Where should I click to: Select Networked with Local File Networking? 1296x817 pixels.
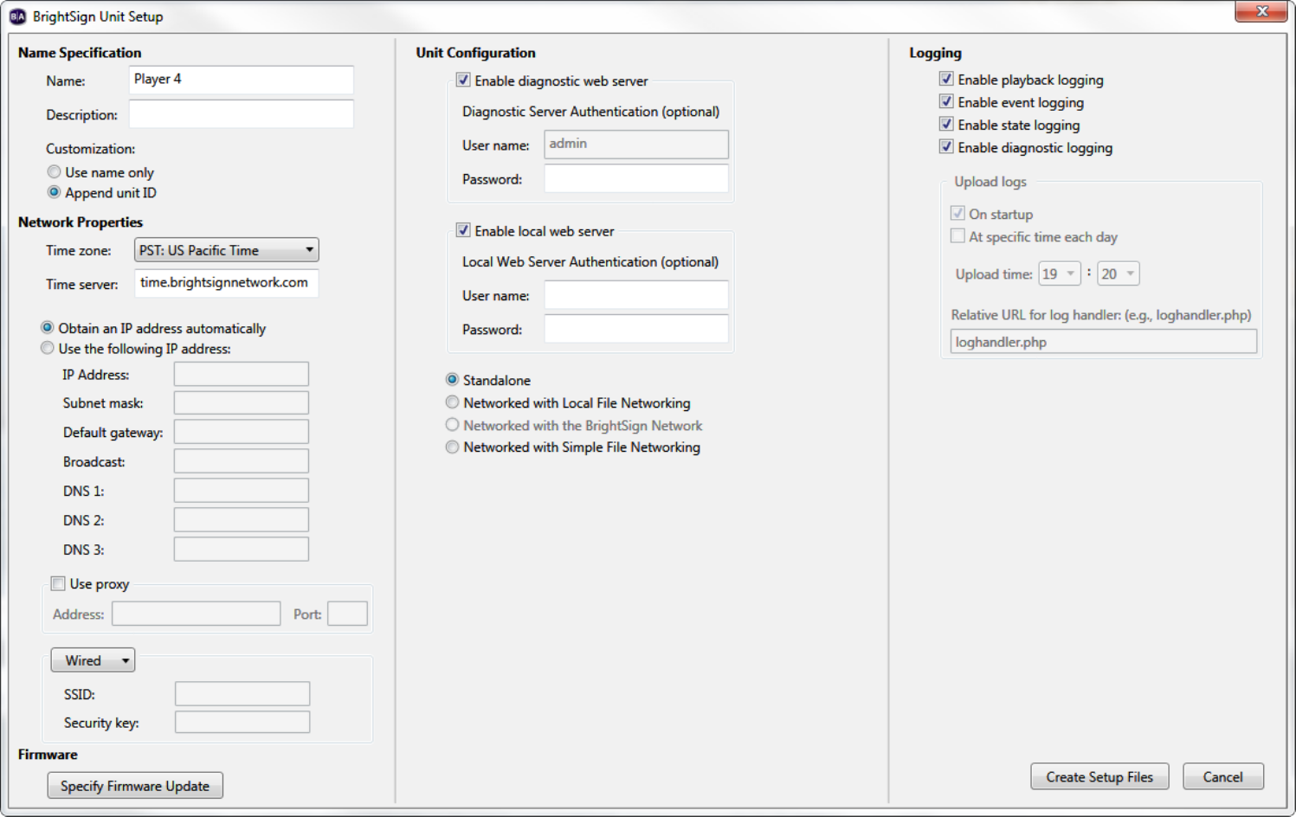[452, 402]
